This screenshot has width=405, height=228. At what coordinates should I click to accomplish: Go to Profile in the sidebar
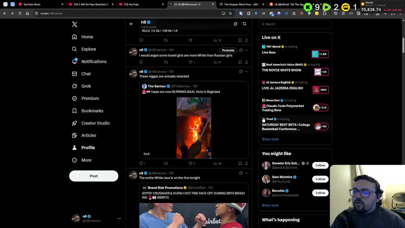coord(84,148)
